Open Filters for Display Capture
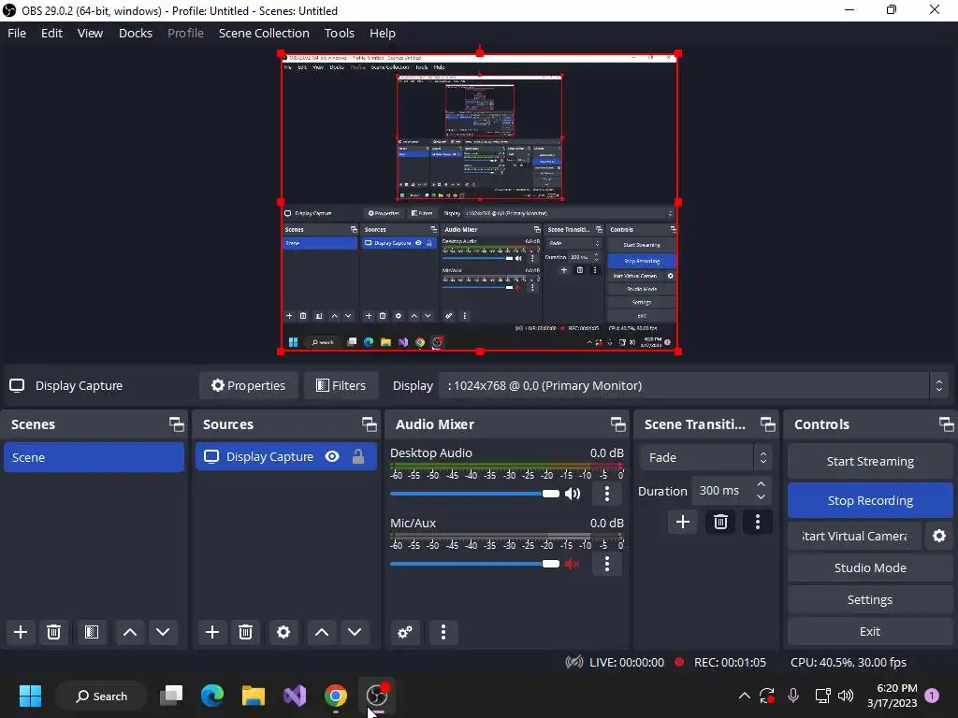 click(341, 386)
